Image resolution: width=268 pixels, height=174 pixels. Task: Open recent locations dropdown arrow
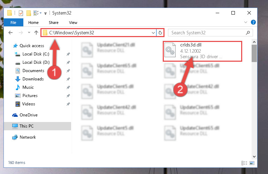point(29,33)
